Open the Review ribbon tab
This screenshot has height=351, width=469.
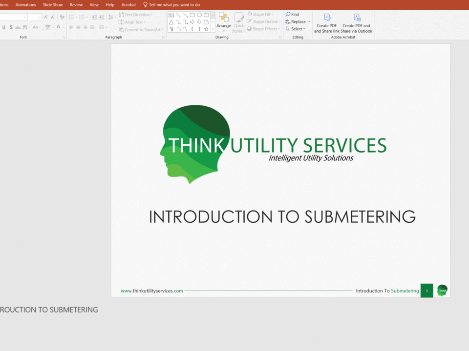click(x=76, y=4)
